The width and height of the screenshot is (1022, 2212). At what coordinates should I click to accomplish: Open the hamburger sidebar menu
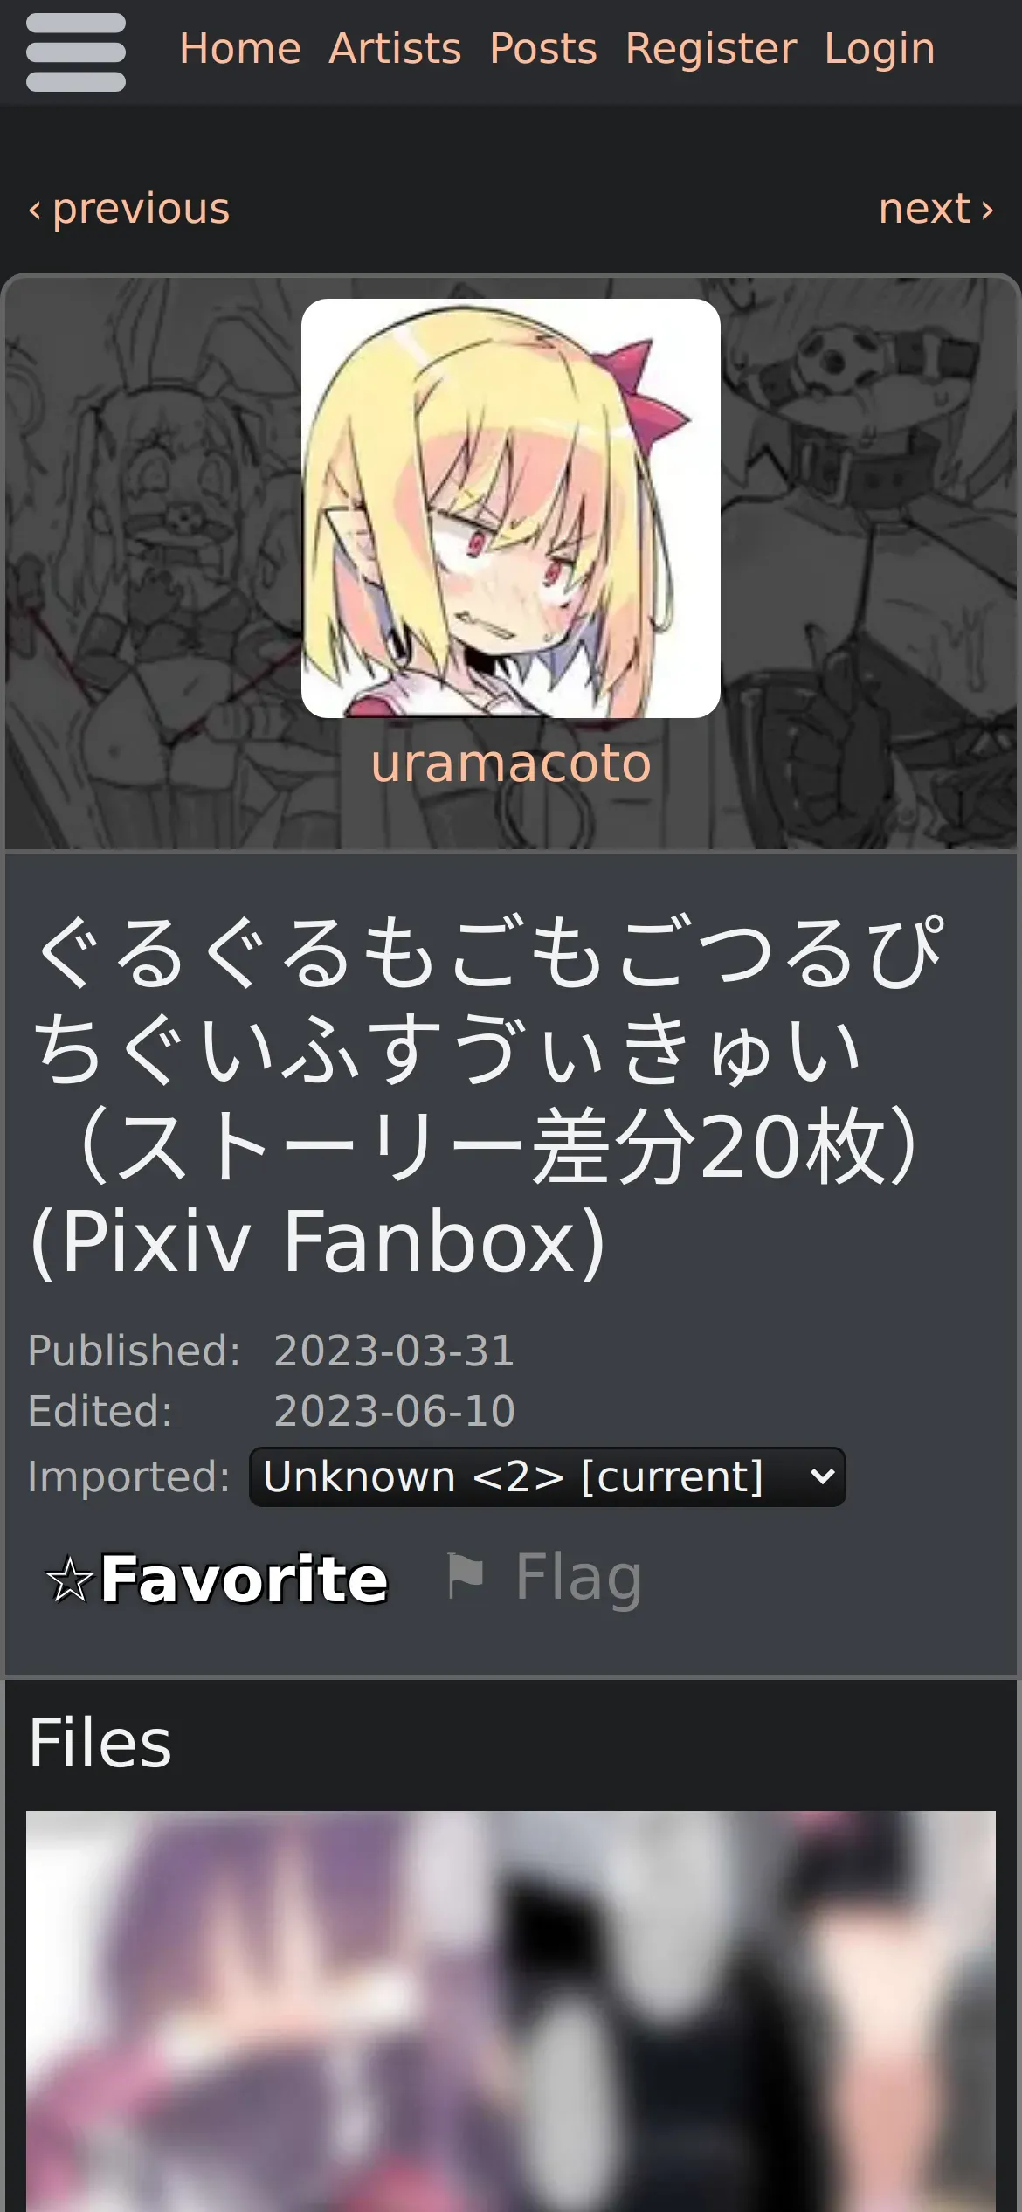(x=76, y=52)
